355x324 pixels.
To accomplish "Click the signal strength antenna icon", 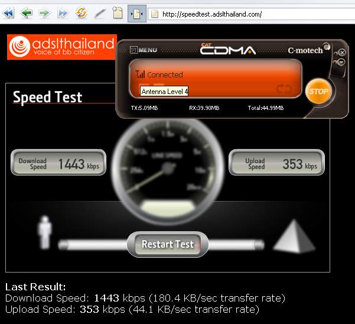I will click(x=140, y=74).
